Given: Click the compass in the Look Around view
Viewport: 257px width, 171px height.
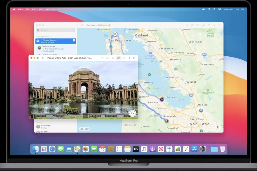Looking at the screenshot, I should click(x=133, y=113).
